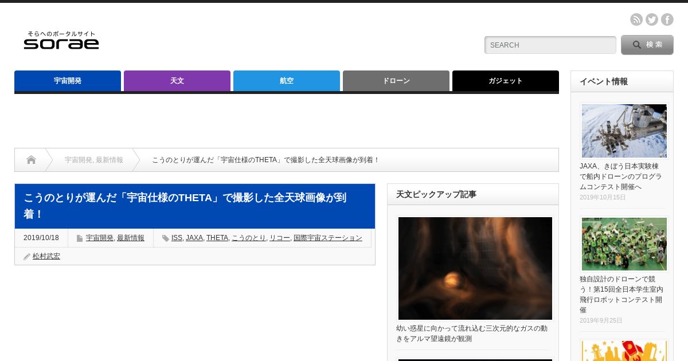Open the ISS tag link
The height and width of the screenshot is (361, 688).
coord(177,238)
